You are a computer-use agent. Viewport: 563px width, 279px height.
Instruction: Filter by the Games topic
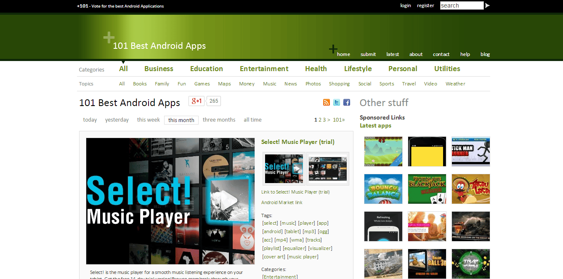pyautogui.click(x=202, y=84)
